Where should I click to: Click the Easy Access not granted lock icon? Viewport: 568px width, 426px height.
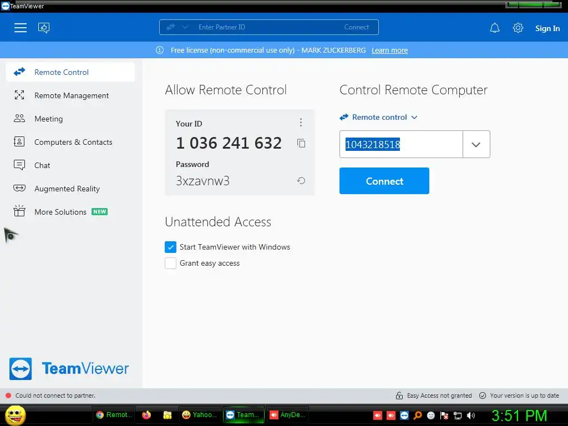[399, 395]
